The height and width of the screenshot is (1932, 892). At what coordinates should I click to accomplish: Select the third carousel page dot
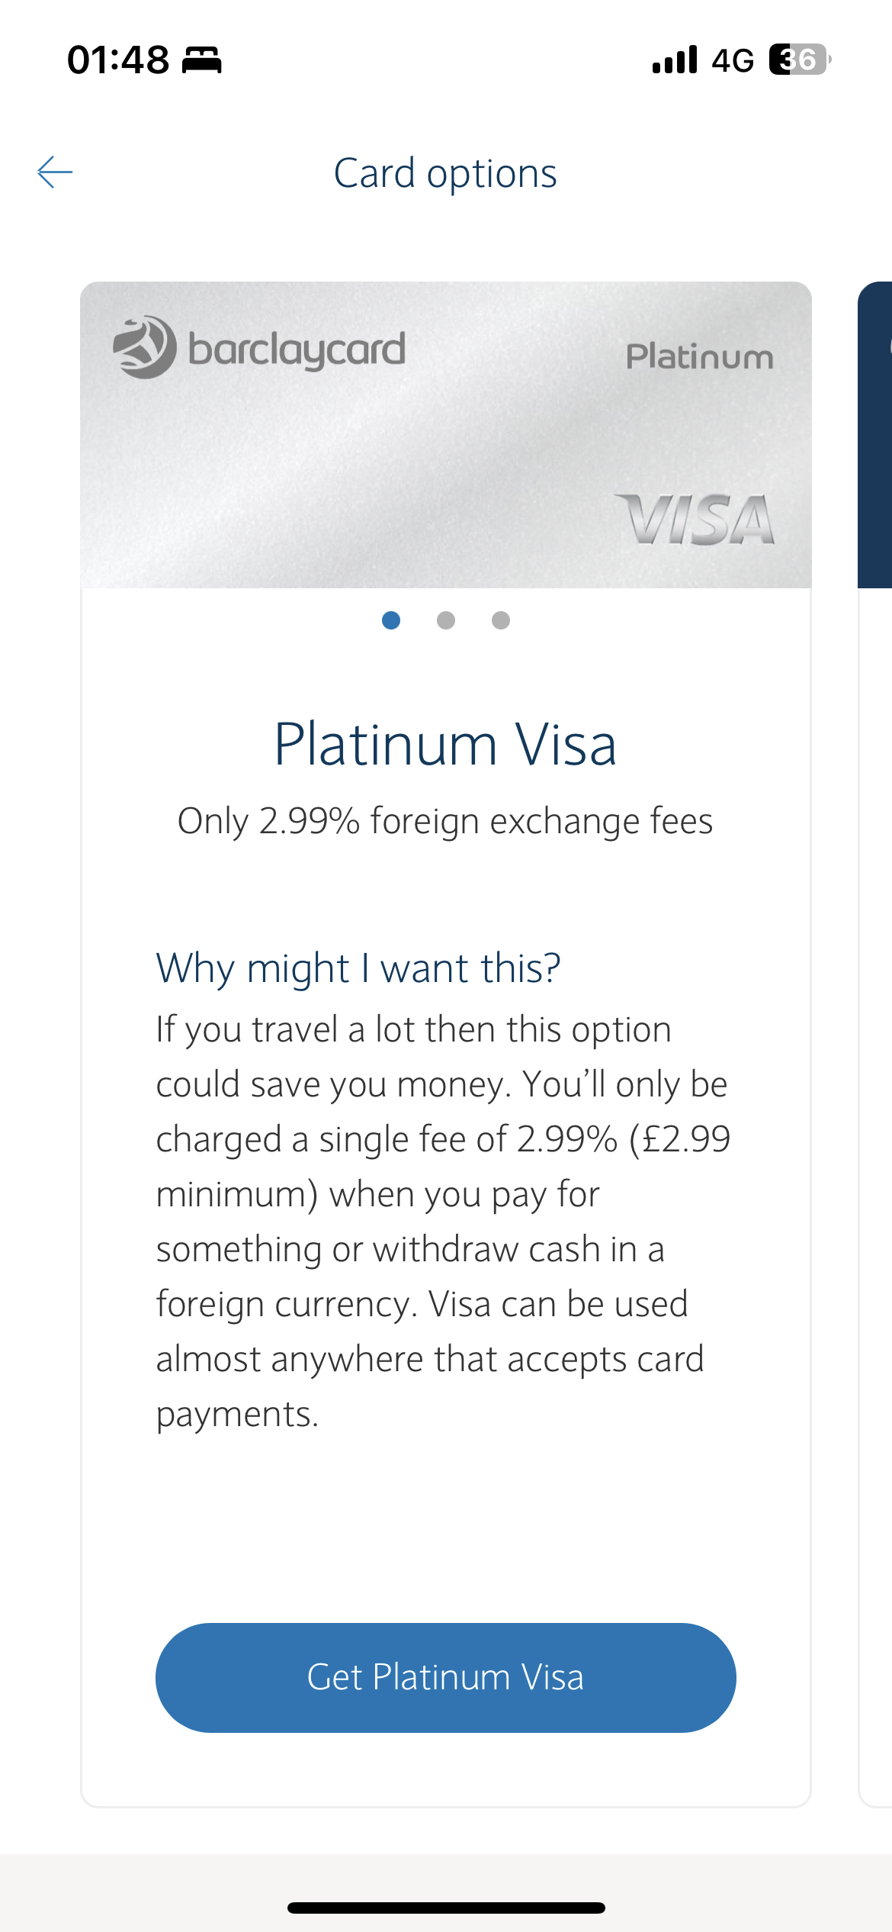click(x=501, y=620)
